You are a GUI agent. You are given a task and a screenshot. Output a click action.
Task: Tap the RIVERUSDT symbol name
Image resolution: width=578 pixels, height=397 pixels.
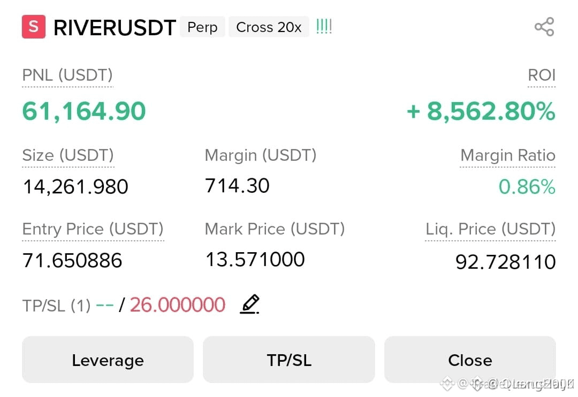click(115, 28)
